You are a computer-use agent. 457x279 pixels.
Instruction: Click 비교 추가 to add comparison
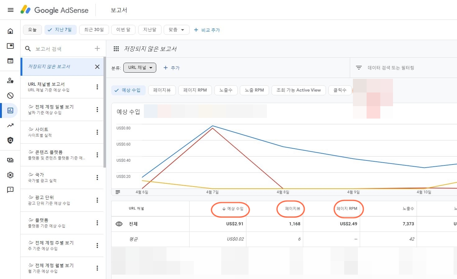[207, 30]
